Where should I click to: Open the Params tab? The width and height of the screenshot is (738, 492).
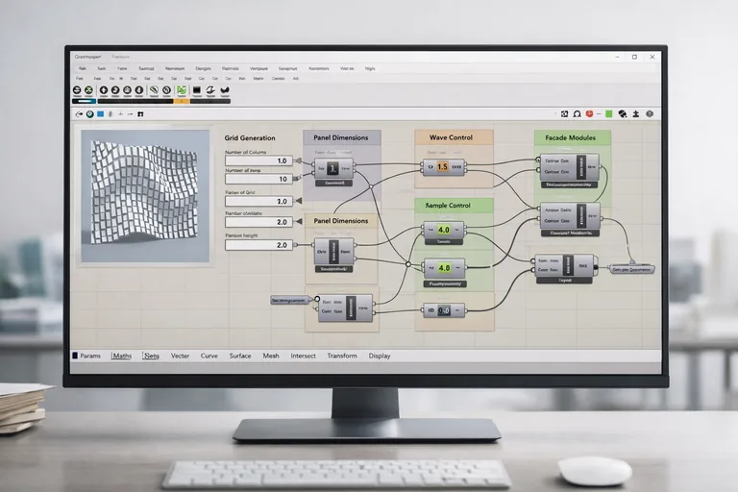click(89, 356)
